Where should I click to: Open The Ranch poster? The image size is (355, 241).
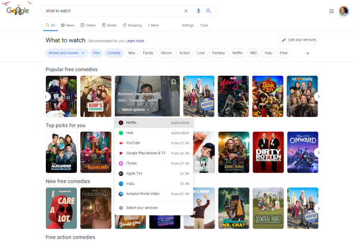coord(61,97)
